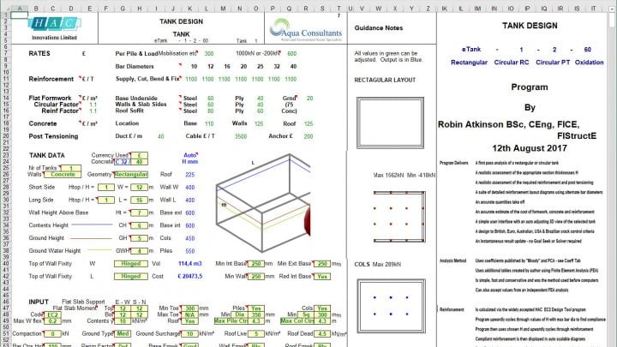Click the Min Toe 300 cell

pyautogui.click(x=189, y=308)
